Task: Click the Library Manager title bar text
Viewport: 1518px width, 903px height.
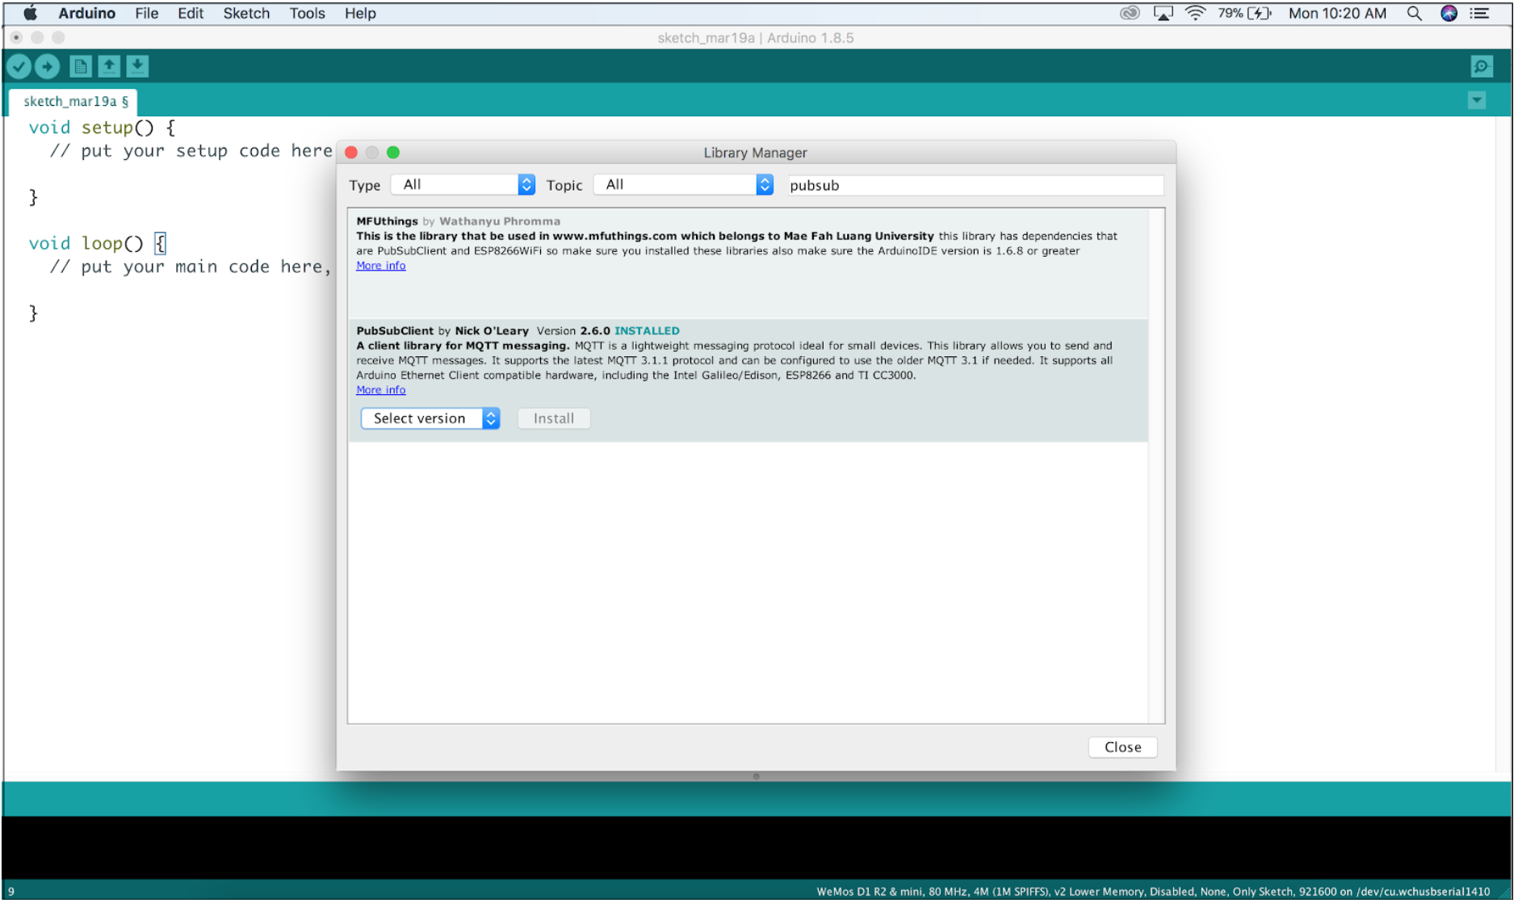Action: click(x=755, y=153)
